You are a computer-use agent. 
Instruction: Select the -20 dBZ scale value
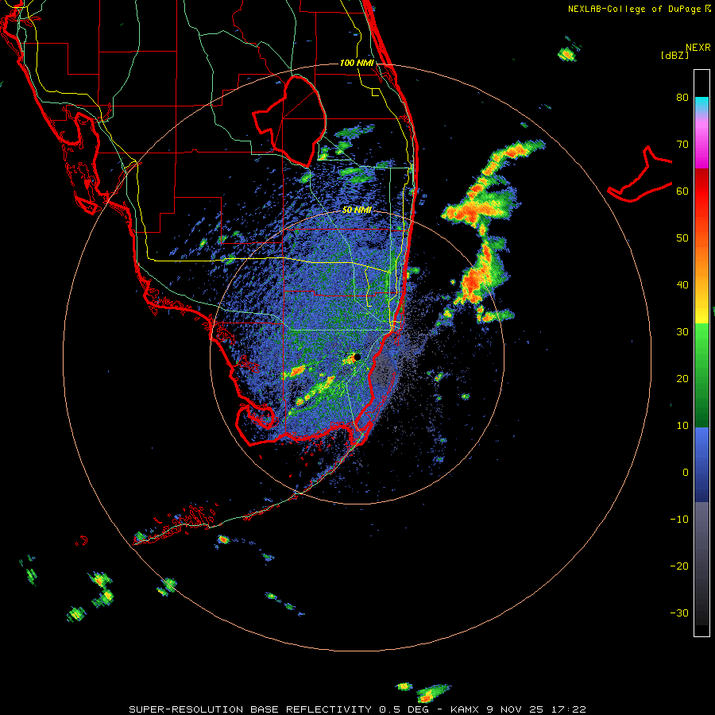[679, 566]
